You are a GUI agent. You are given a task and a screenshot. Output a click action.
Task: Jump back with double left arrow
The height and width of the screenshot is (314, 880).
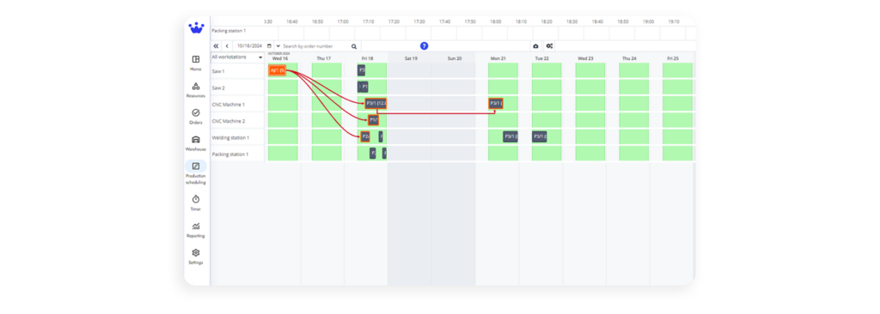(x=216, y=46)
